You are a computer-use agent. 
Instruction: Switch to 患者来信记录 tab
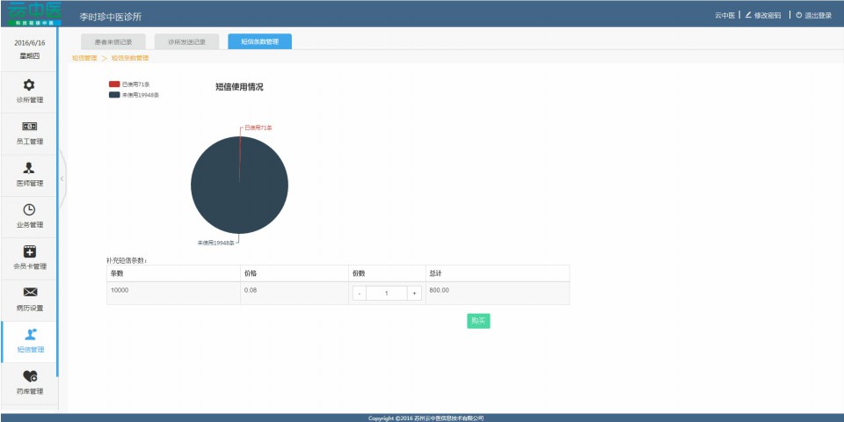113,41
